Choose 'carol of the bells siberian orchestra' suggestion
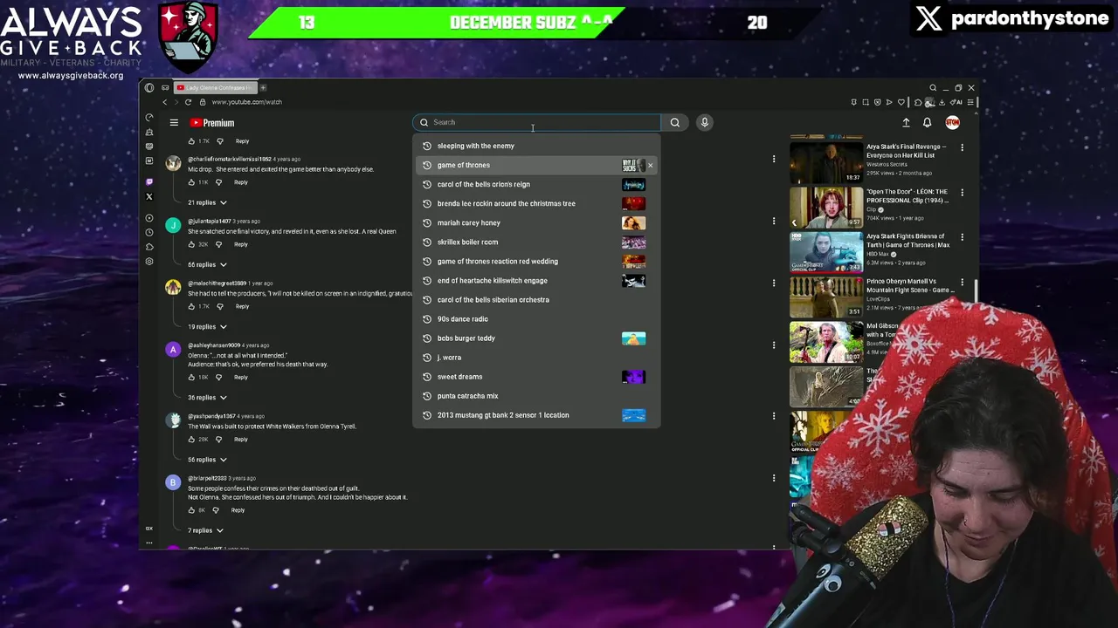 536,299
